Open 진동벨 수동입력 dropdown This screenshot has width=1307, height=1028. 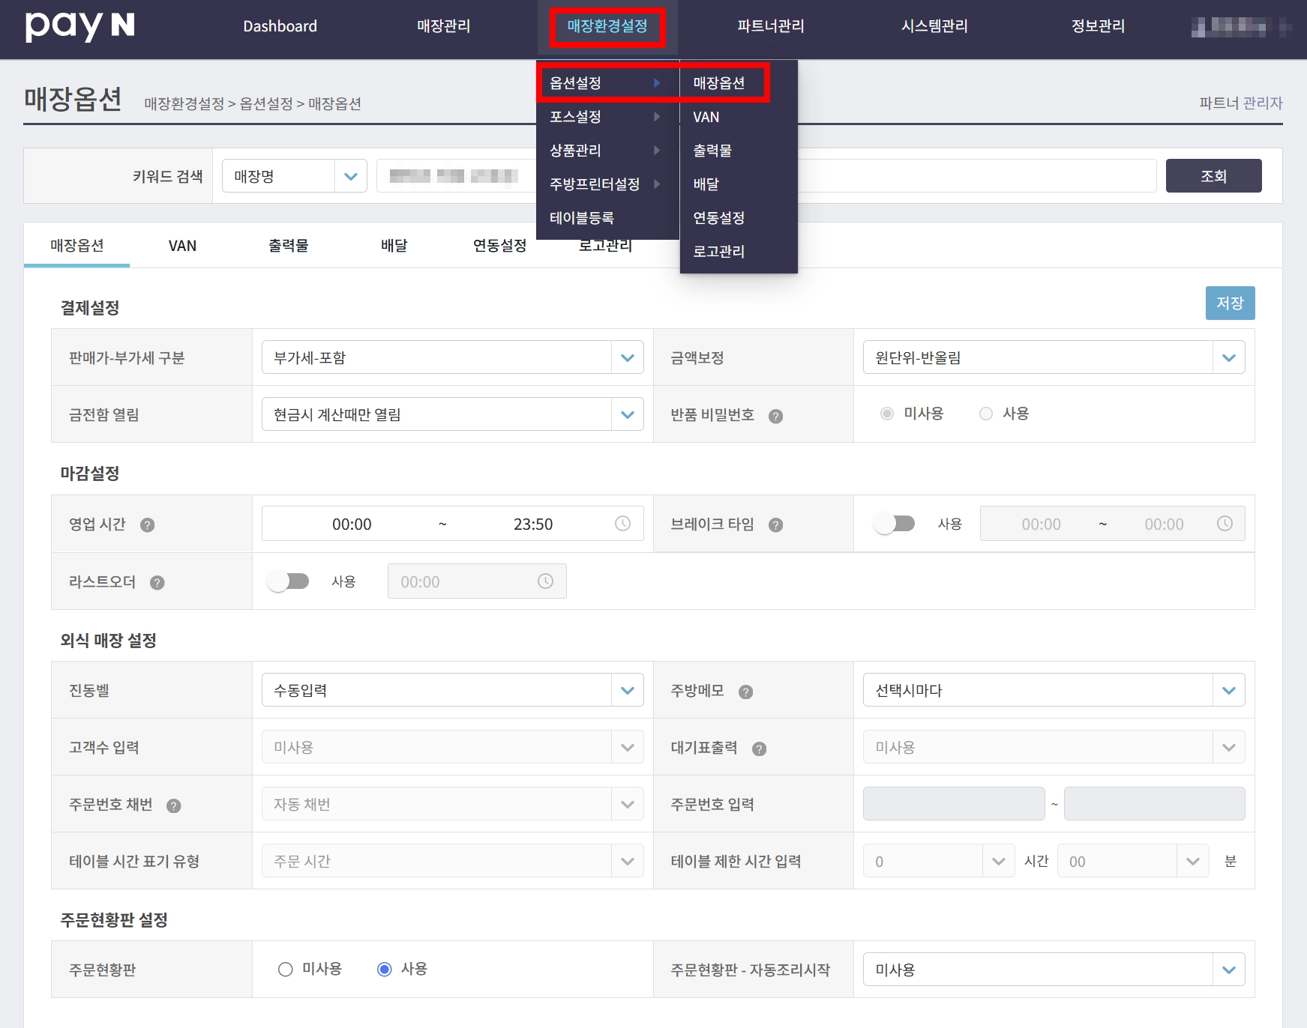click(453, 690)
